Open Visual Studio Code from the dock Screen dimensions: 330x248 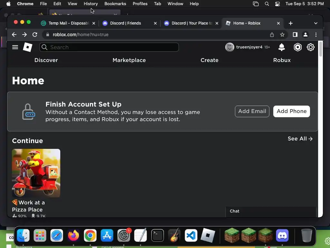point(191,235)
